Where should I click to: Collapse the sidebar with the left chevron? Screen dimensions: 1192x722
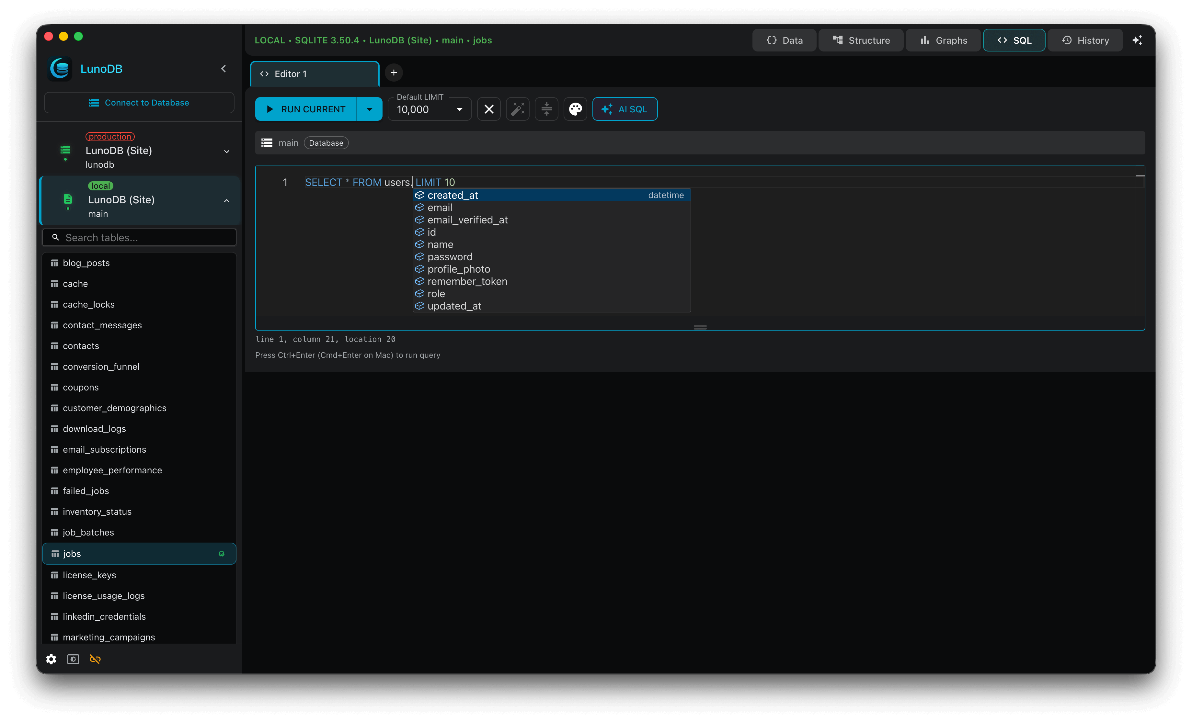[223, 69]
